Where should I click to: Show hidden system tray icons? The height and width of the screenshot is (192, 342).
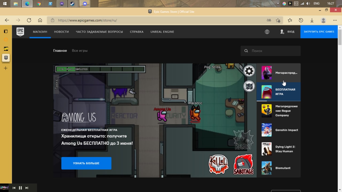coord(278,3)
